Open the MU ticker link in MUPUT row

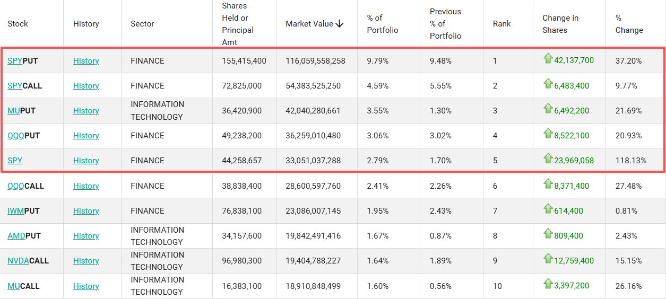[x=14, y=111]
